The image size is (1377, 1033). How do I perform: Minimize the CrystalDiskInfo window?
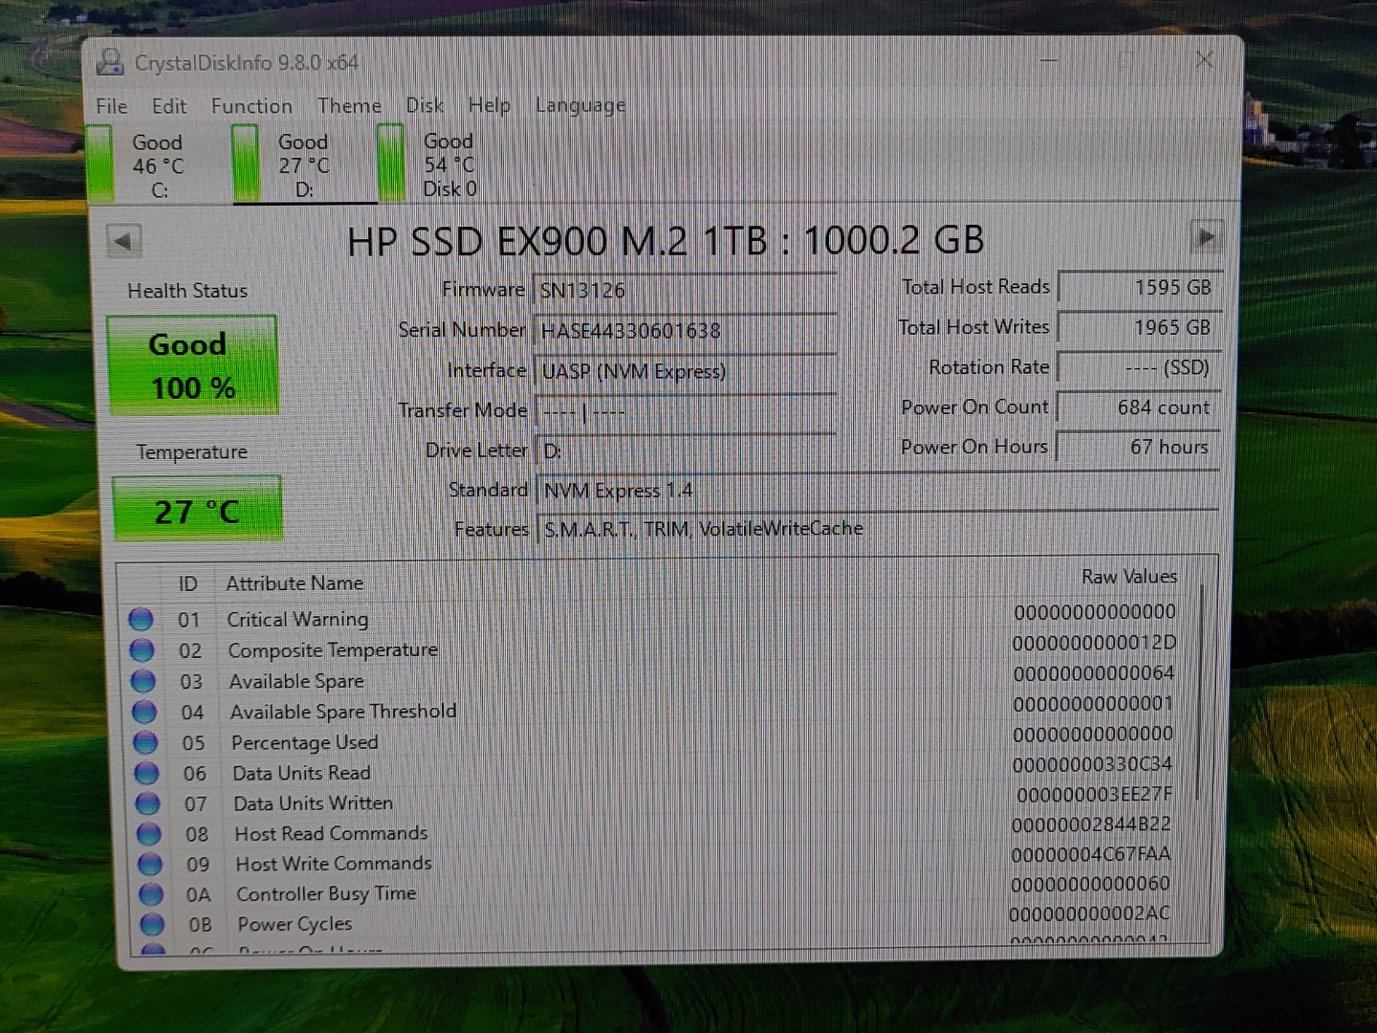click(1049, 61)
